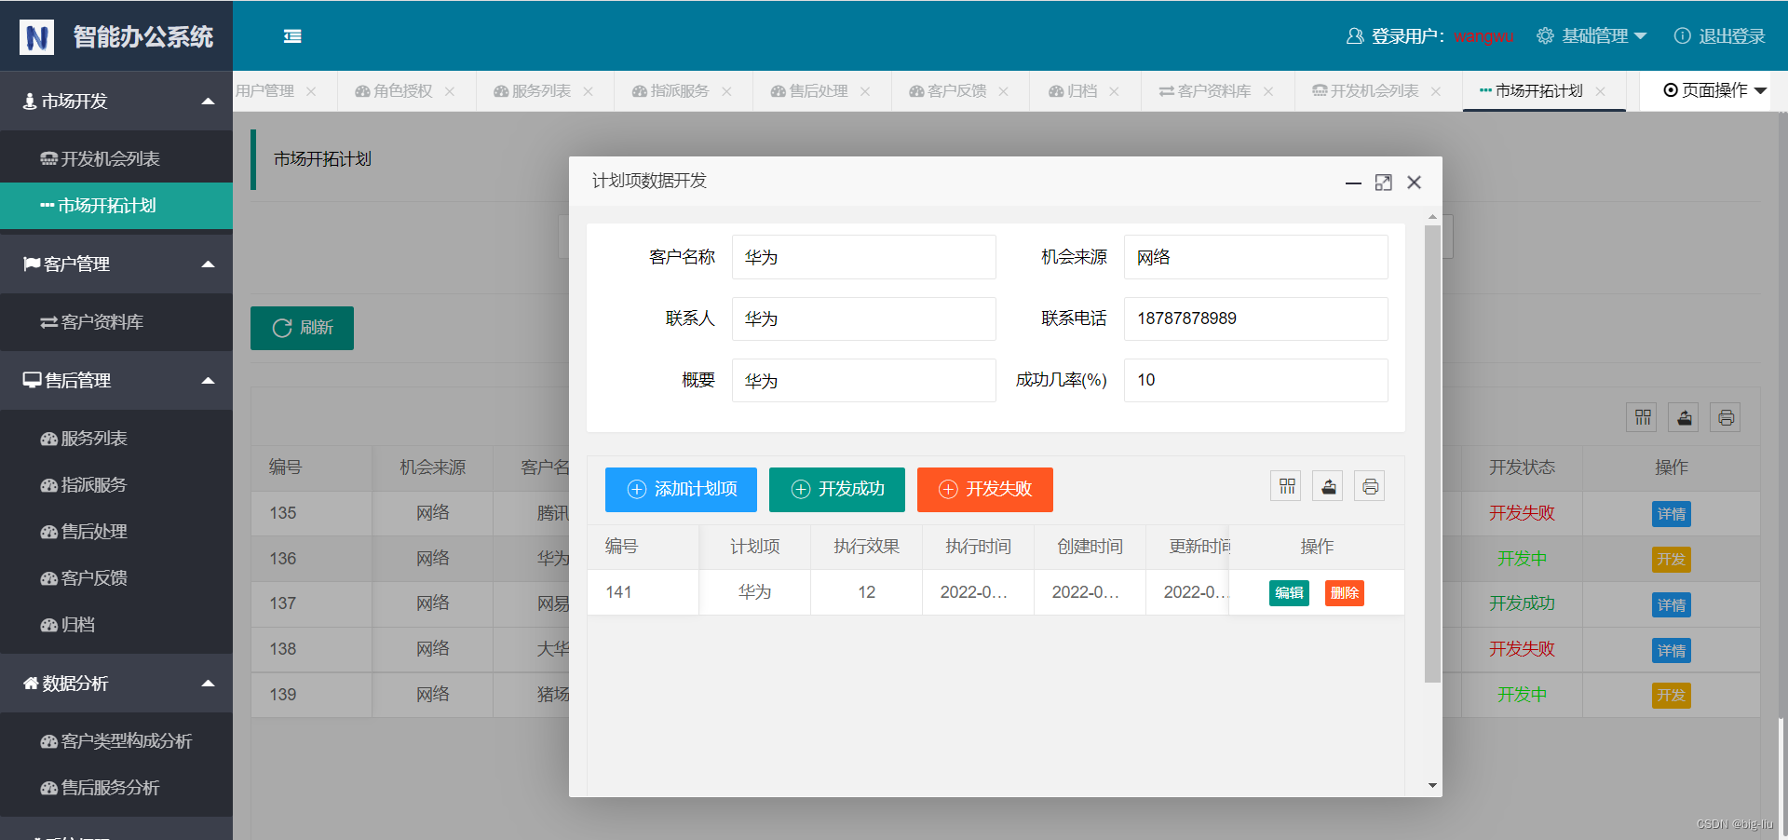The height and width of the screenshot is (840, 1788).
Task: Close the 角色授权 tab
Action: pos(450,91)
